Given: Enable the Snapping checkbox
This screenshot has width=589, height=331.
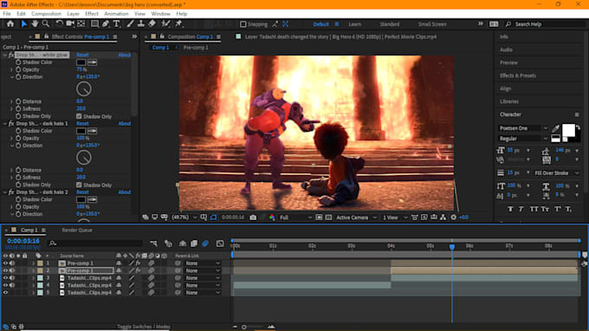Looking at the screenshot, I should click(x=243, y=24).
